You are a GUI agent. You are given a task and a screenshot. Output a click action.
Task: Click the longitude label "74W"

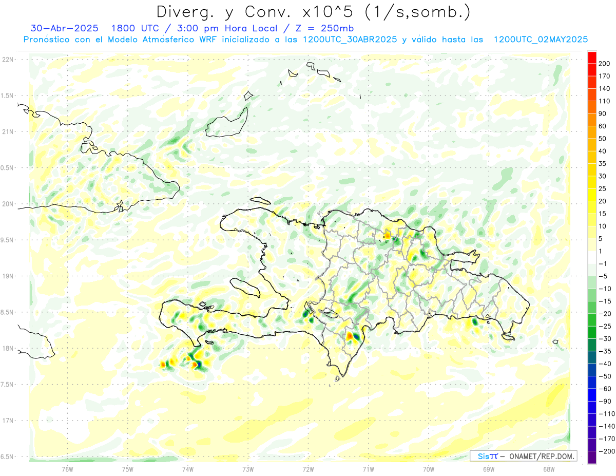pos(188,468)
